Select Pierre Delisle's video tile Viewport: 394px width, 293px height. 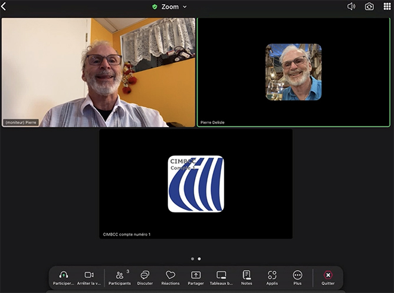point(293,72)
